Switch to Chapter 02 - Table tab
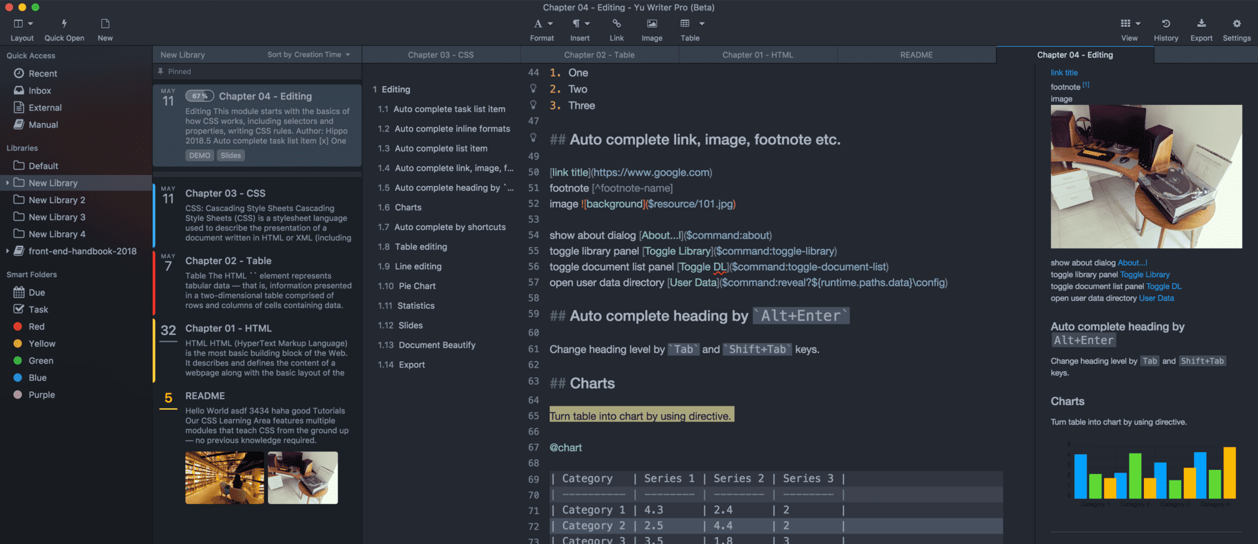Screen dimensions: 1258x544 [600, 55]
